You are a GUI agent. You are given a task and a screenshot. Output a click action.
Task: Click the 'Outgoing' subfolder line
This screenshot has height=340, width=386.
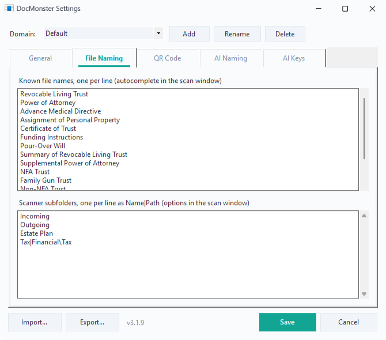(35, 225)
